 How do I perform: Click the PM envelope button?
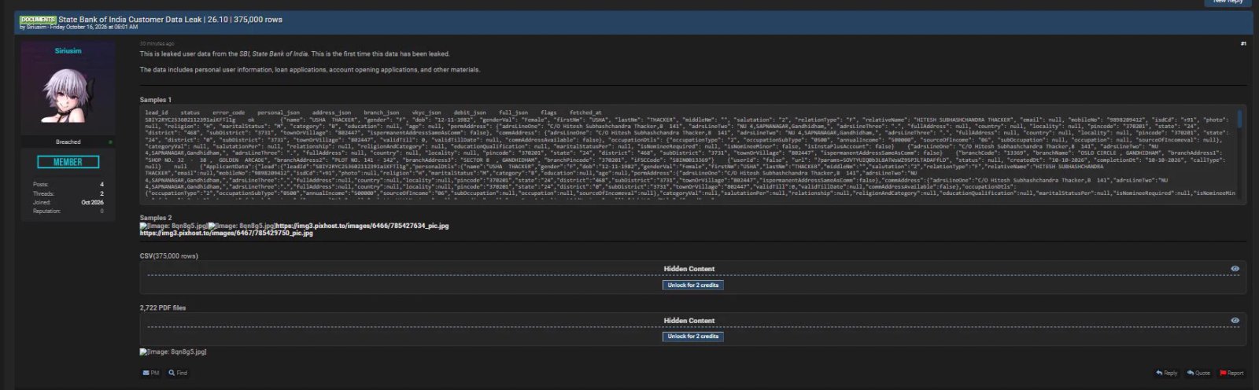pyautogui.click(x=151, y=373)
